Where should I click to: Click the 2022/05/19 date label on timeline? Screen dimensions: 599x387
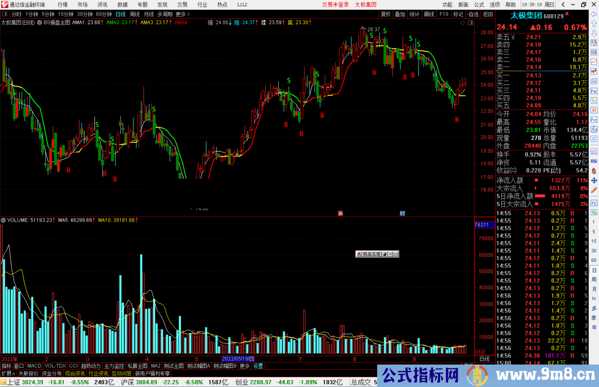point(238,359)
